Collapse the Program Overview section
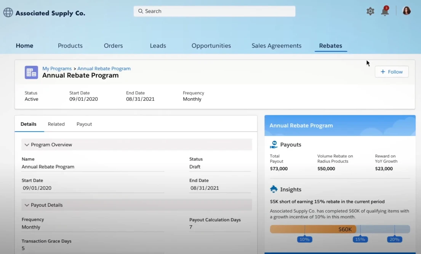 pyautogui.click(x=27, y=144)
